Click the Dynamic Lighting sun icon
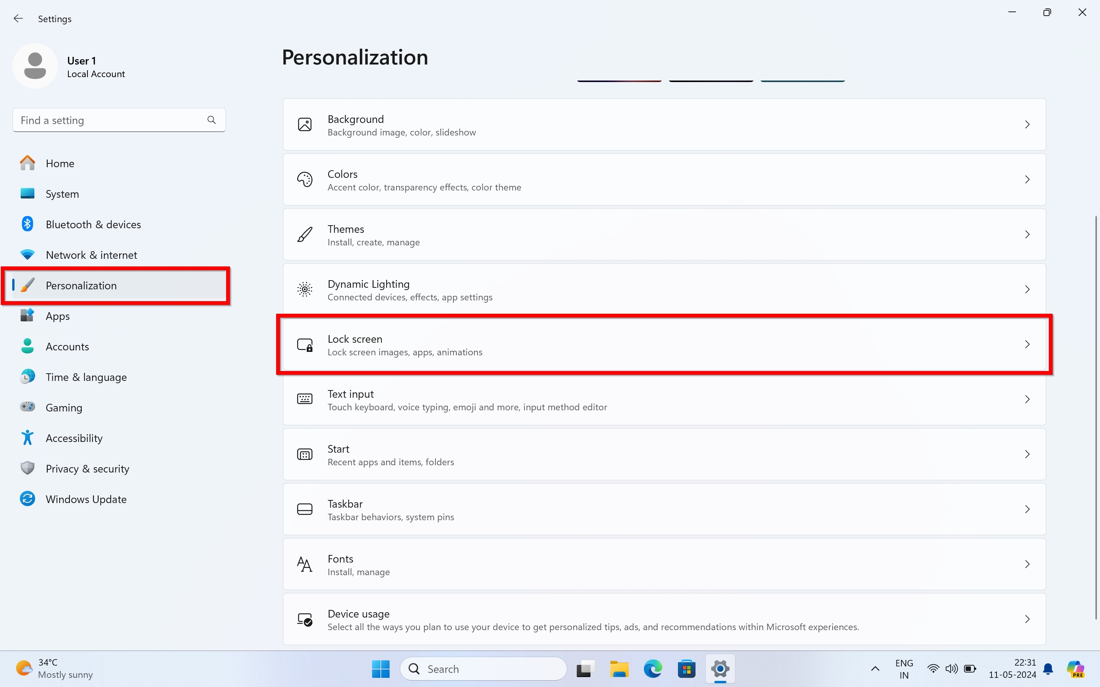Image resolution: width=1100 pixels, height=687 pixels. (x=304, y=289)
